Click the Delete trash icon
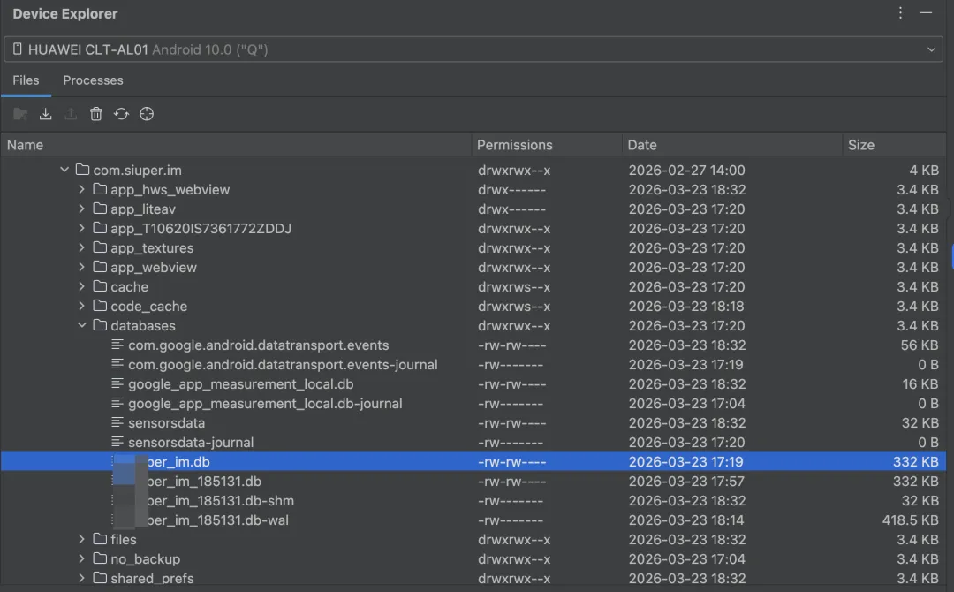Image resolution: width=954 pixels, height=592 pixels. pyautogui.click(x=96, y=114)
